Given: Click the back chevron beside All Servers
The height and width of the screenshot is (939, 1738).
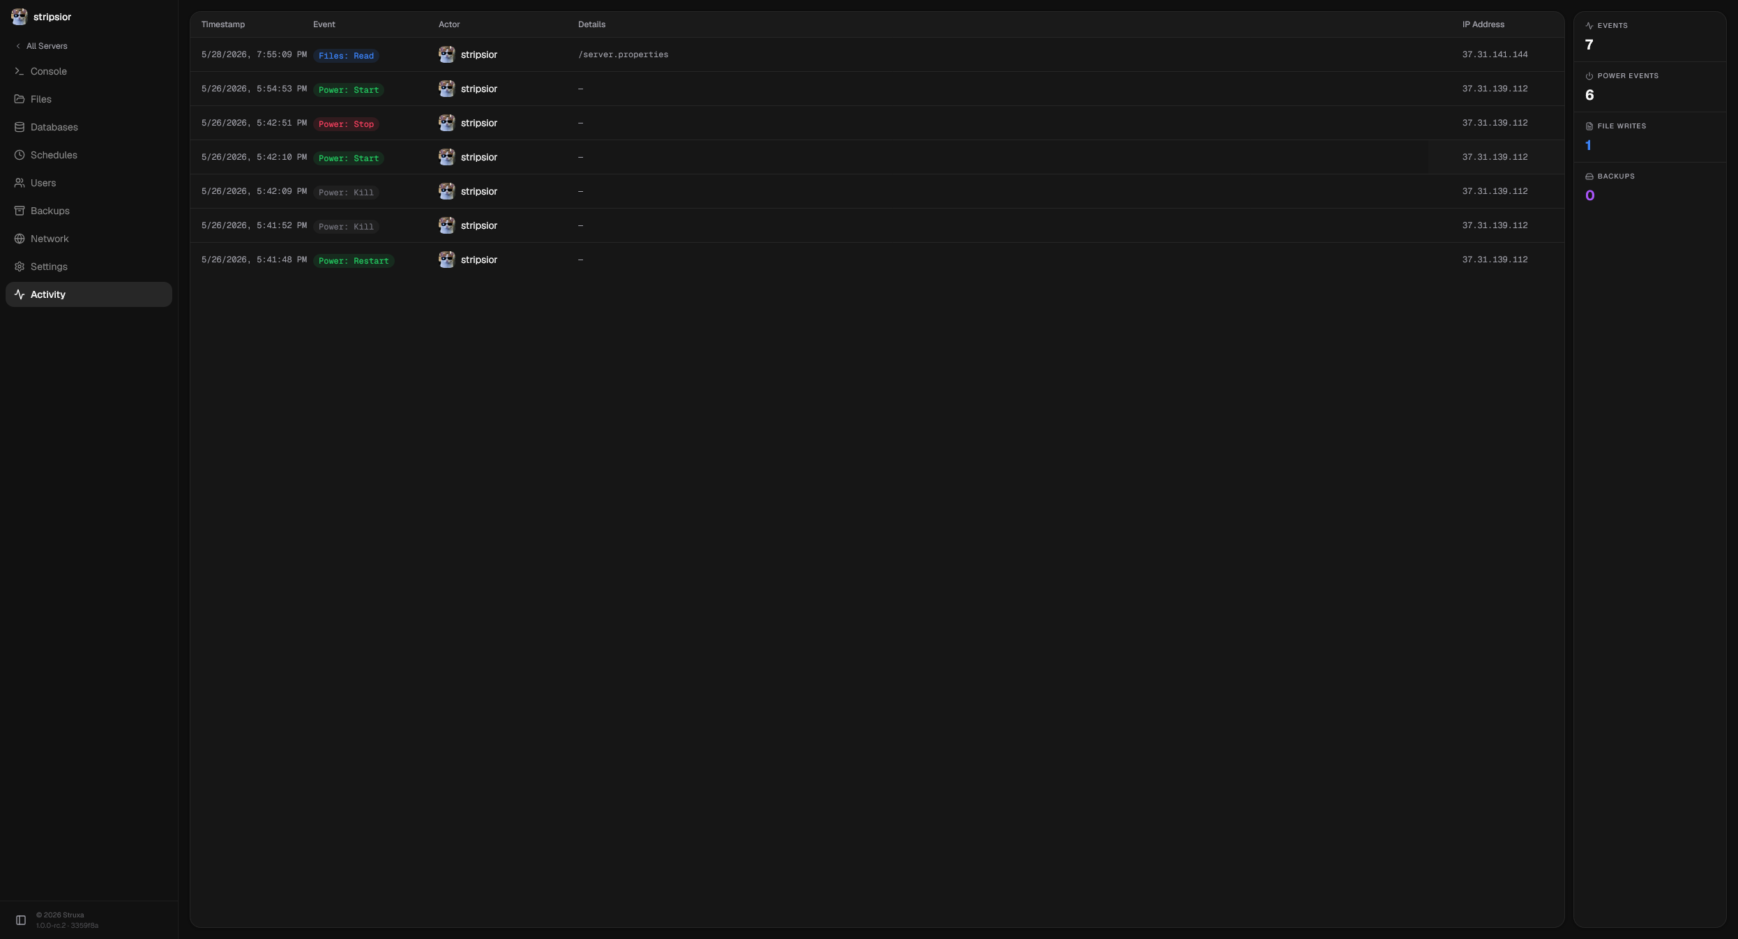Looking at the screenshot, I should tap(18, 46).
